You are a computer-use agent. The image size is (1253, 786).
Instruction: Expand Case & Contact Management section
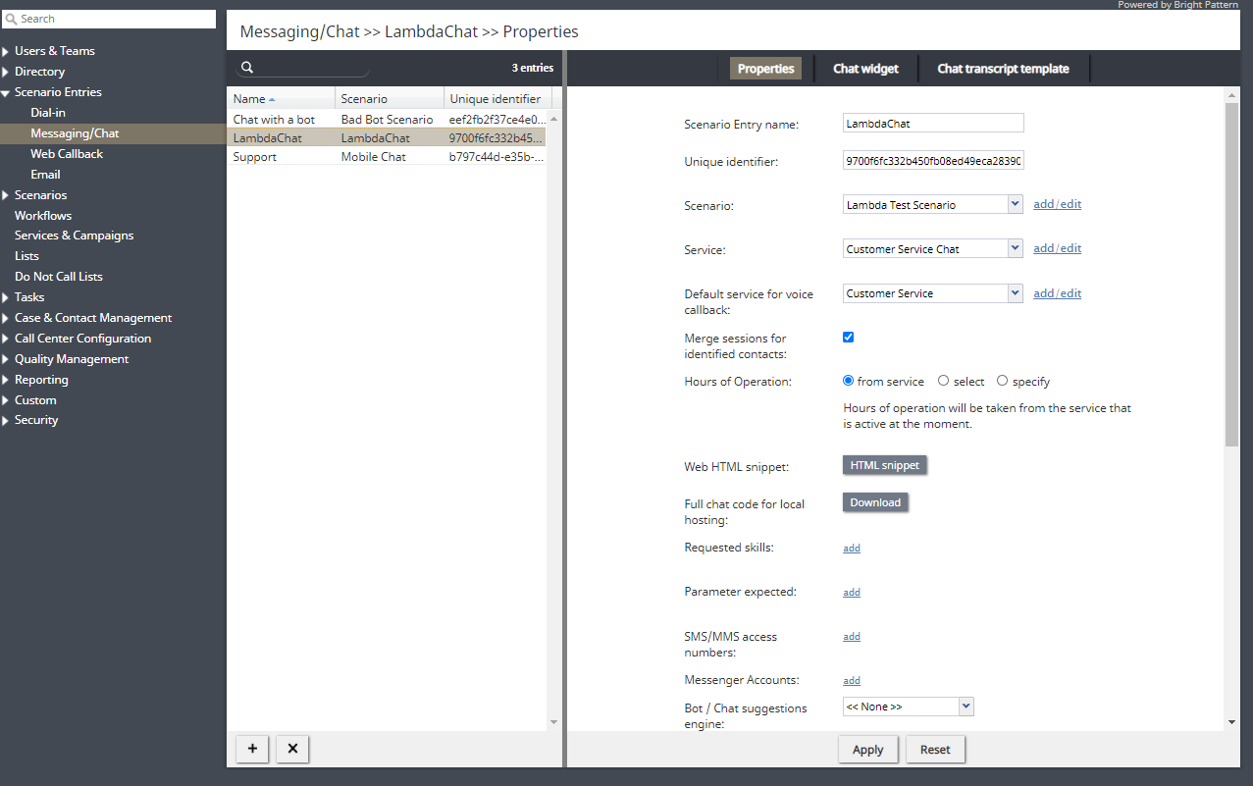pyautogui.click(x=6, y=318)
